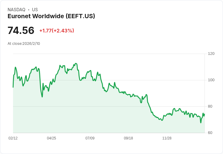The width and height of the screenshot is (223, 154).
Task: Click the 11/28 date axis label
Action: coord(167,138)
